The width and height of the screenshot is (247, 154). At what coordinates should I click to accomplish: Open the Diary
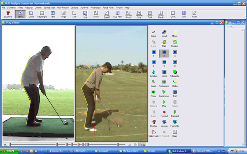pos(175,133)
